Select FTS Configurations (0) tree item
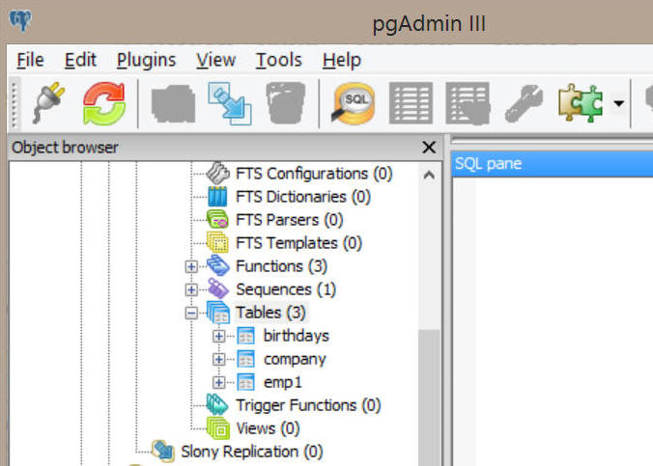Viewport: 653px width, 466px height. [x=314, y=174]
